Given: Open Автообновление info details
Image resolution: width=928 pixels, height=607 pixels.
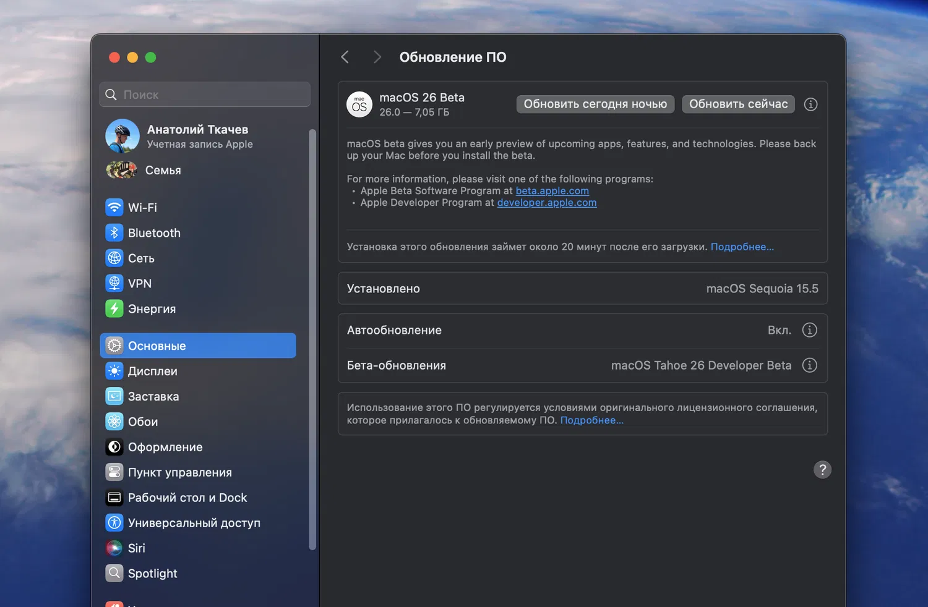Looking at the screenshot, I should click(x=809, y=330).
